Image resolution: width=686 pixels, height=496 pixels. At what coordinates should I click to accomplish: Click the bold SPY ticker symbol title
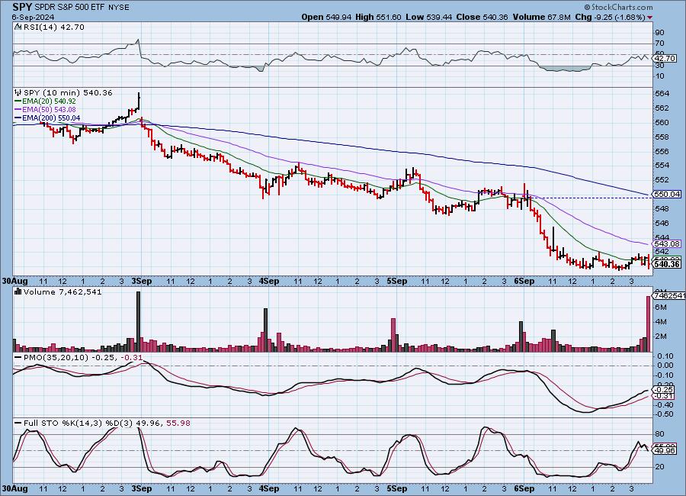click(x=22, y=7)
